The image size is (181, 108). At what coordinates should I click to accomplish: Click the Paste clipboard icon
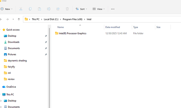pos(39,9)
